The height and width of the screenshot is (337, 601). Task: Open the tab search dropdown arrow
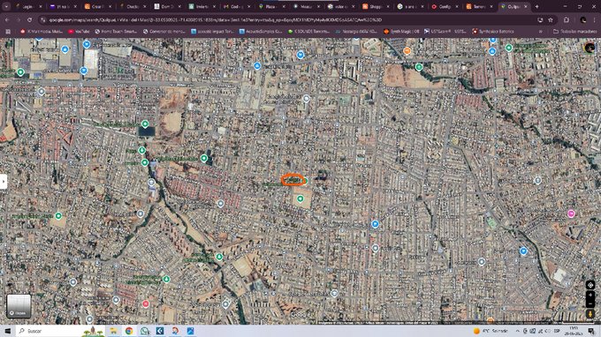pyautogui.click(x=6, y=6)
